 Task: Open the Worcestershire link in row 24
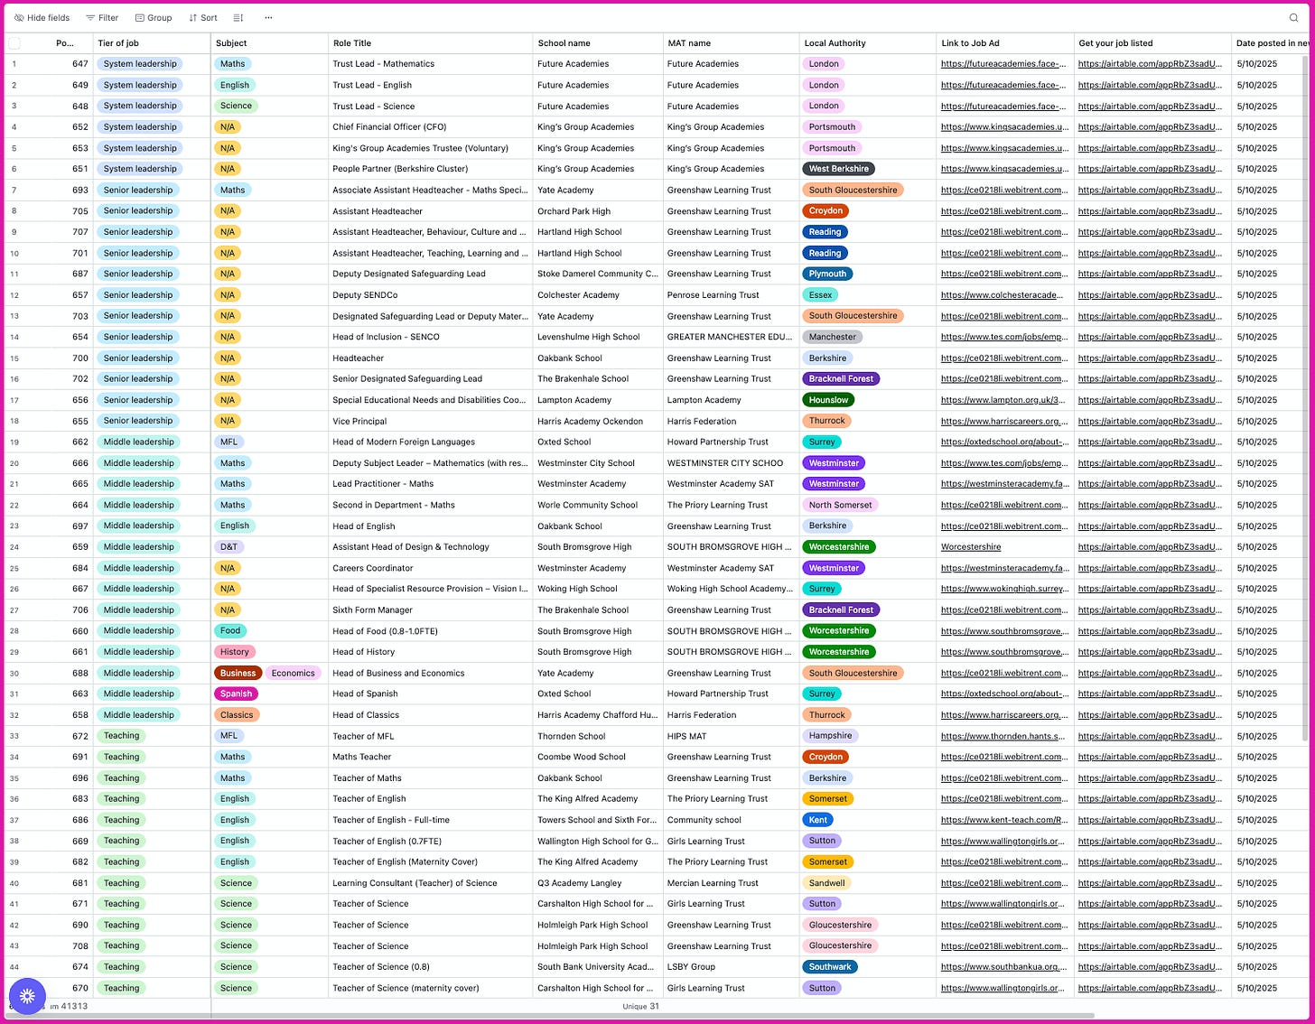tap(971, 547)
